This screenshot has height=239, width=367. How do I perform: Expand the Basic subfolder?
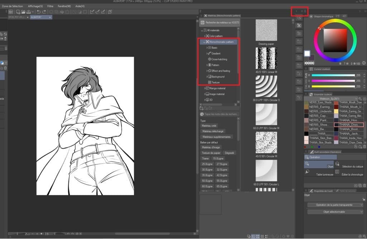(207, 48)
